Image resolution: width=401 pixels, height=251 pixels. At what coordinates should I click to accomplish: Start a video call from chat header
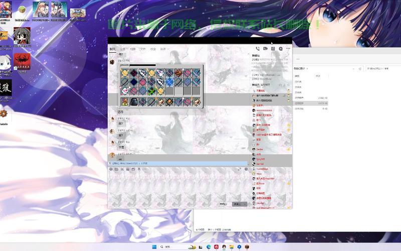pos(265,49)
